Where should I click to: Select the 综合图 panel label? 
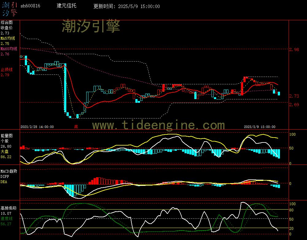coord(6,22)
